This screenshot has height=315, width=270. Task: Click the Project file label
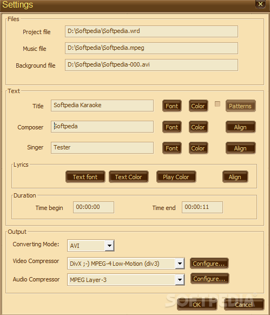tap(37, 32)
